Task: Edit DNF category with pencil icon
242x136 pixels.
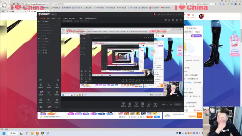Action: (x=71, y=21)
